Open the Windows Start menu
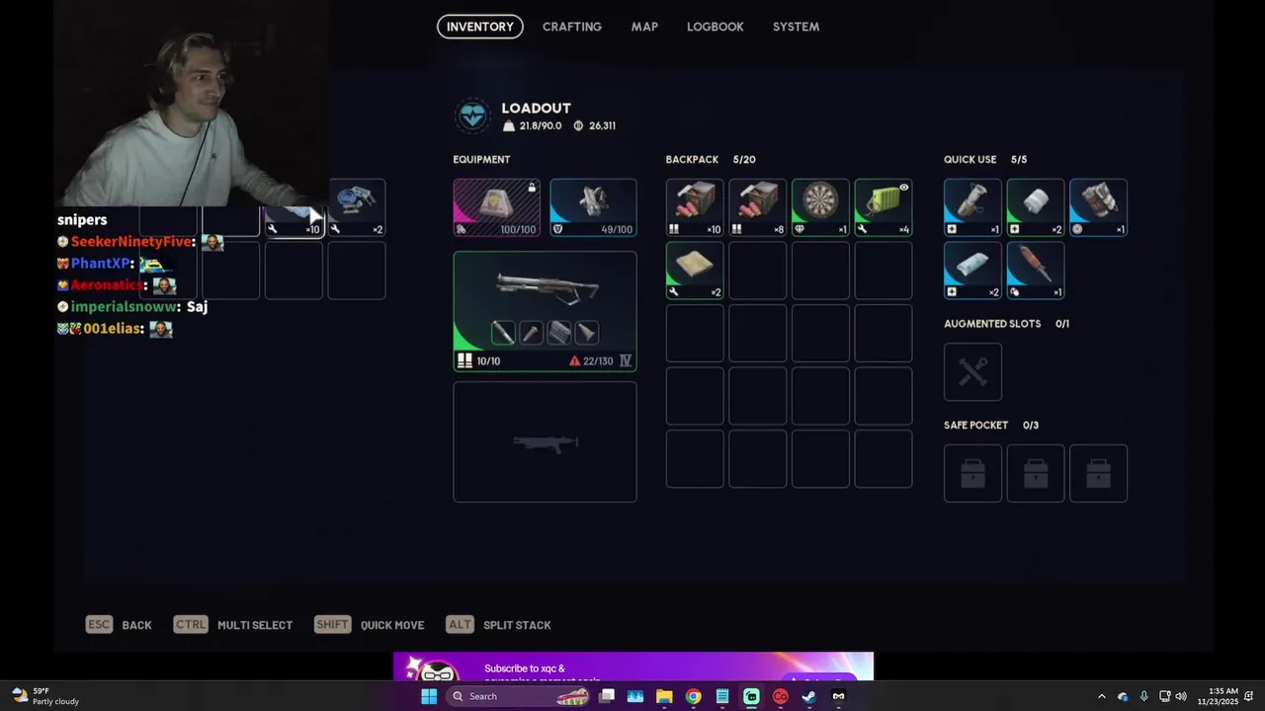Image resolution: width=1265 pixels, height=711 pixels. tap(429, 696)
